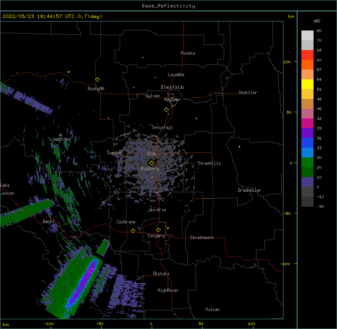This screenshot has height=329, width=337.
Task: Click the green 30 dBZ legend swatch
Action: pos(307,163)
